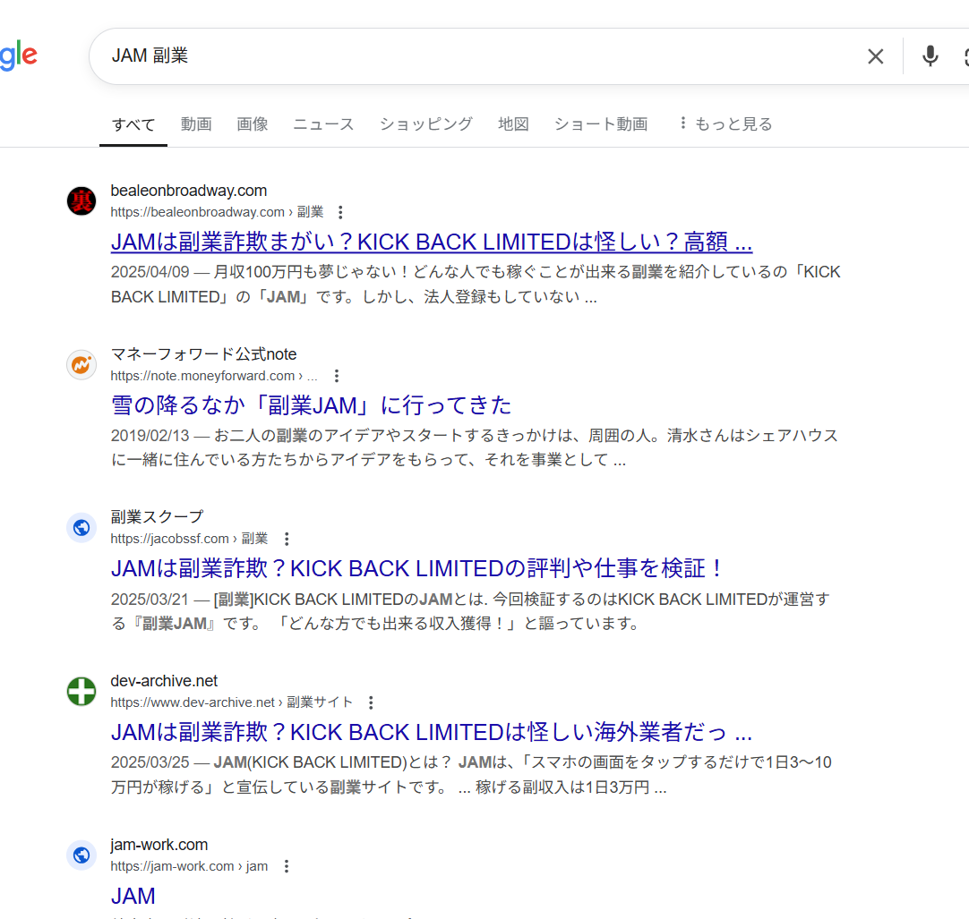Click the dev-archive.net site name
This screenshot has width=969, height=919.
point(164,681)
